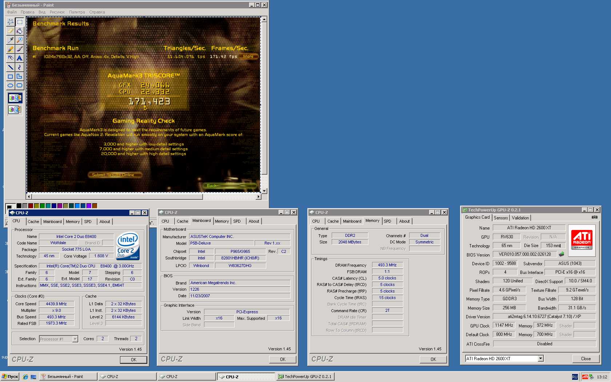
Task: Select the Text tool with letter A
Action: 20,58
